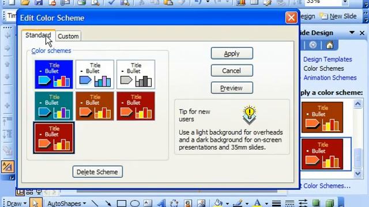Close the Edit Color Scheme dialog

(291, 18)
